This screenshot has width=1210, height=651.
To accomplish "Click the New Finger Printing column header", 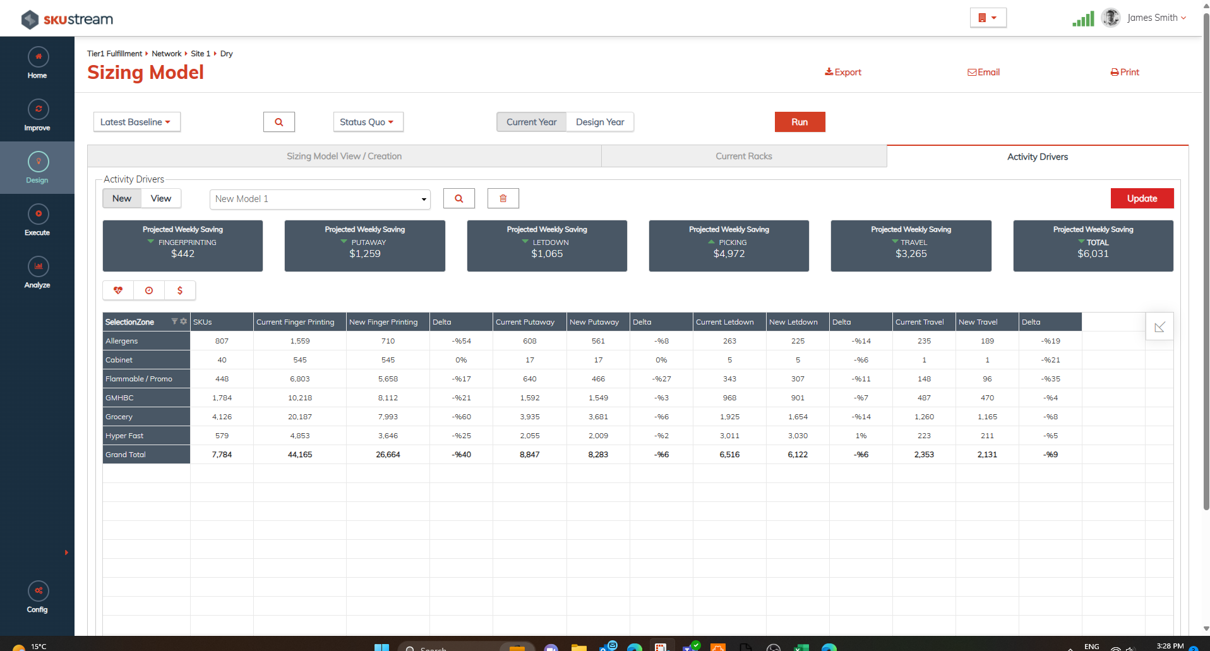I will coord(388,322).
